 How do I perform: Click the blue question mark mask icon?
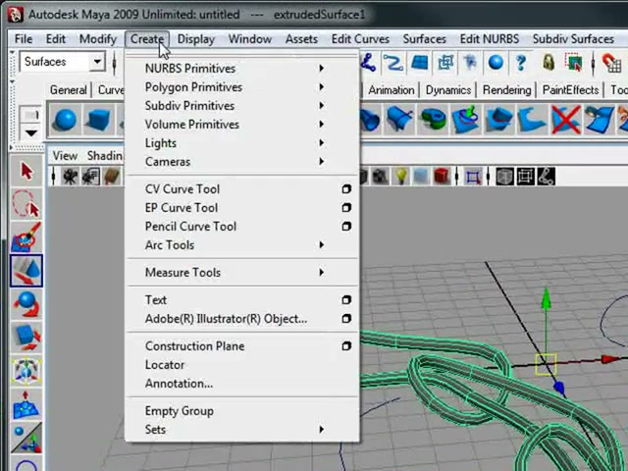pos(521,63)
